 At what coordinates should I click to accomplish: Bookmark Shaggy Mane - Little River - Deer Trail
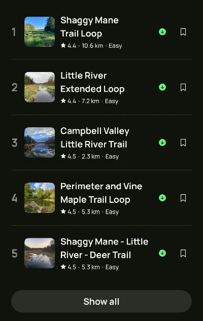point(183,253)
